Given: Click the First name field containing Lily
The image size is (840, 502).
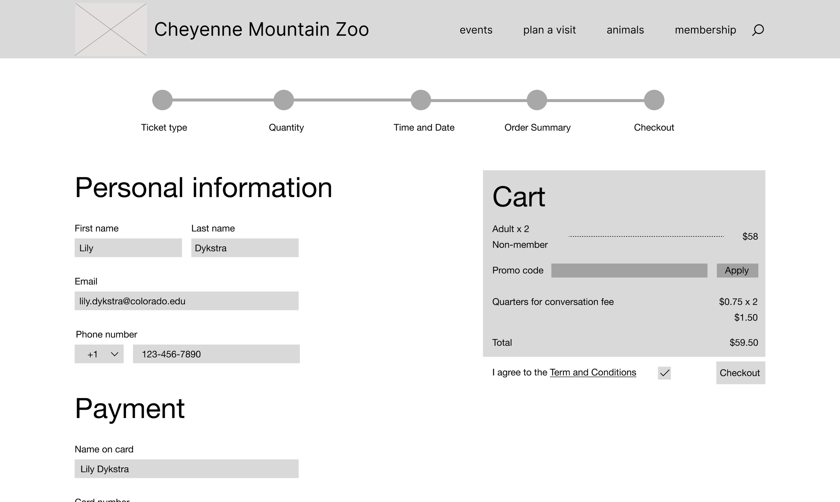Looking at the screenshot, I should coord(128,247).
